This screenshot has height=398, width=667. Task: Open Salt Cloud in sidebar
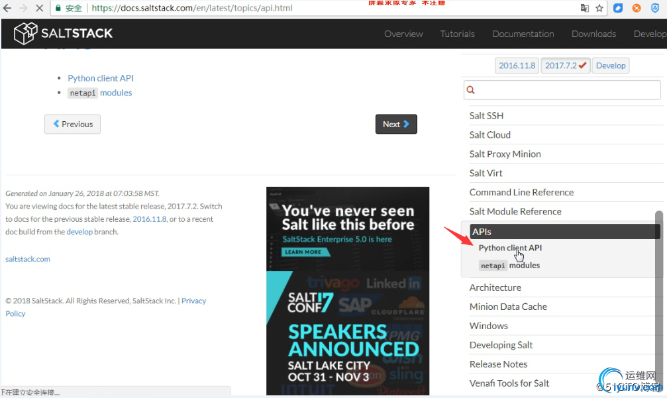[489, 135]
